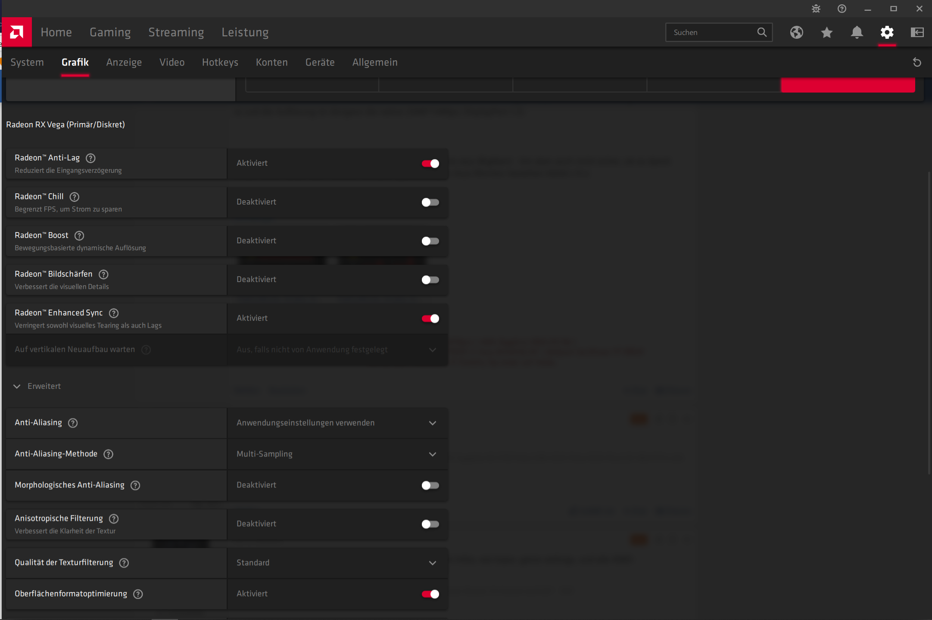Open the notifications bell

(x=857, y=32)
